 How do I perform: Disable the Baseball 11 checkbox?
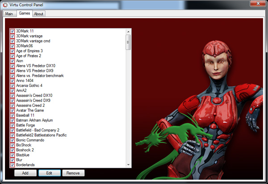click(13, 115)
